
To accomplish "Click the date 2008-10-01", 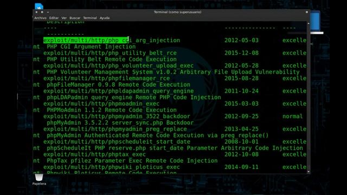I will point(241,142).
